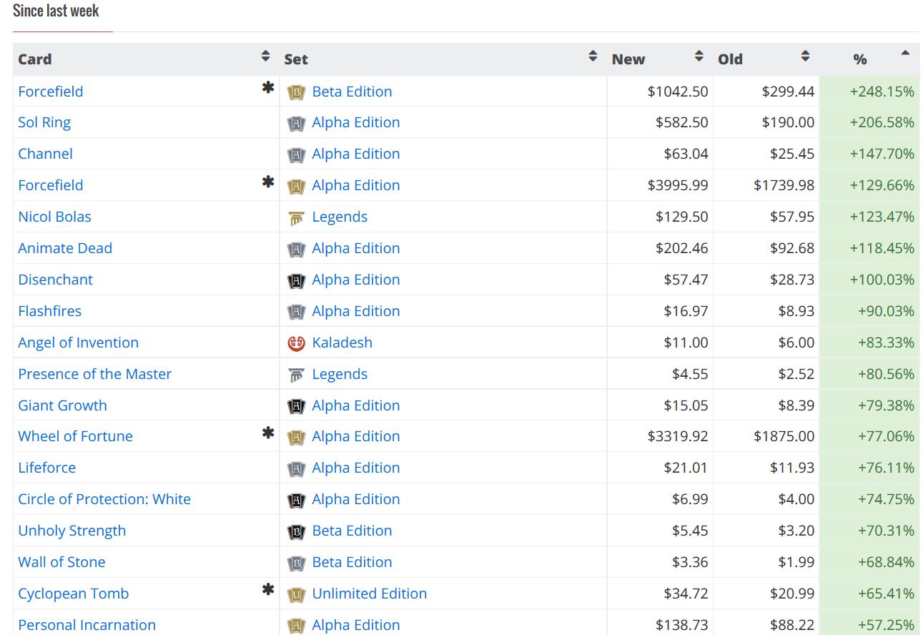923x635 pixels.
Task: Open the Animate Dead card link
Action: point(65,248)
